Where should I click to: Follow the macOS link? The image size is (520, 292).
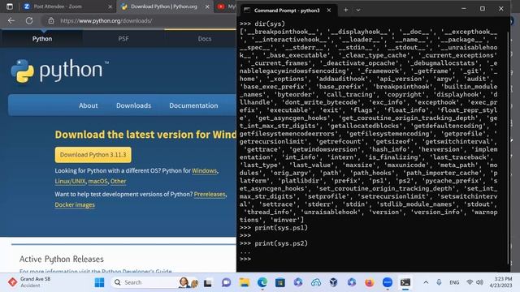(97, 182)
